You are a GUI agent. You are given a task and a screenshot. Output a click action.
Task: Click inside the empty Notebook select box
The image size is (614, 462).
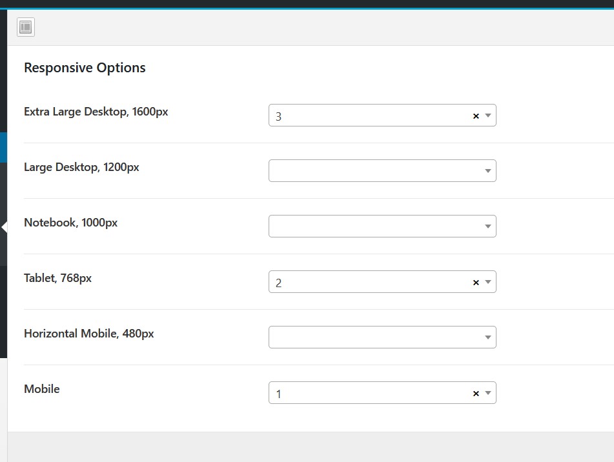[x=382, y=226]
